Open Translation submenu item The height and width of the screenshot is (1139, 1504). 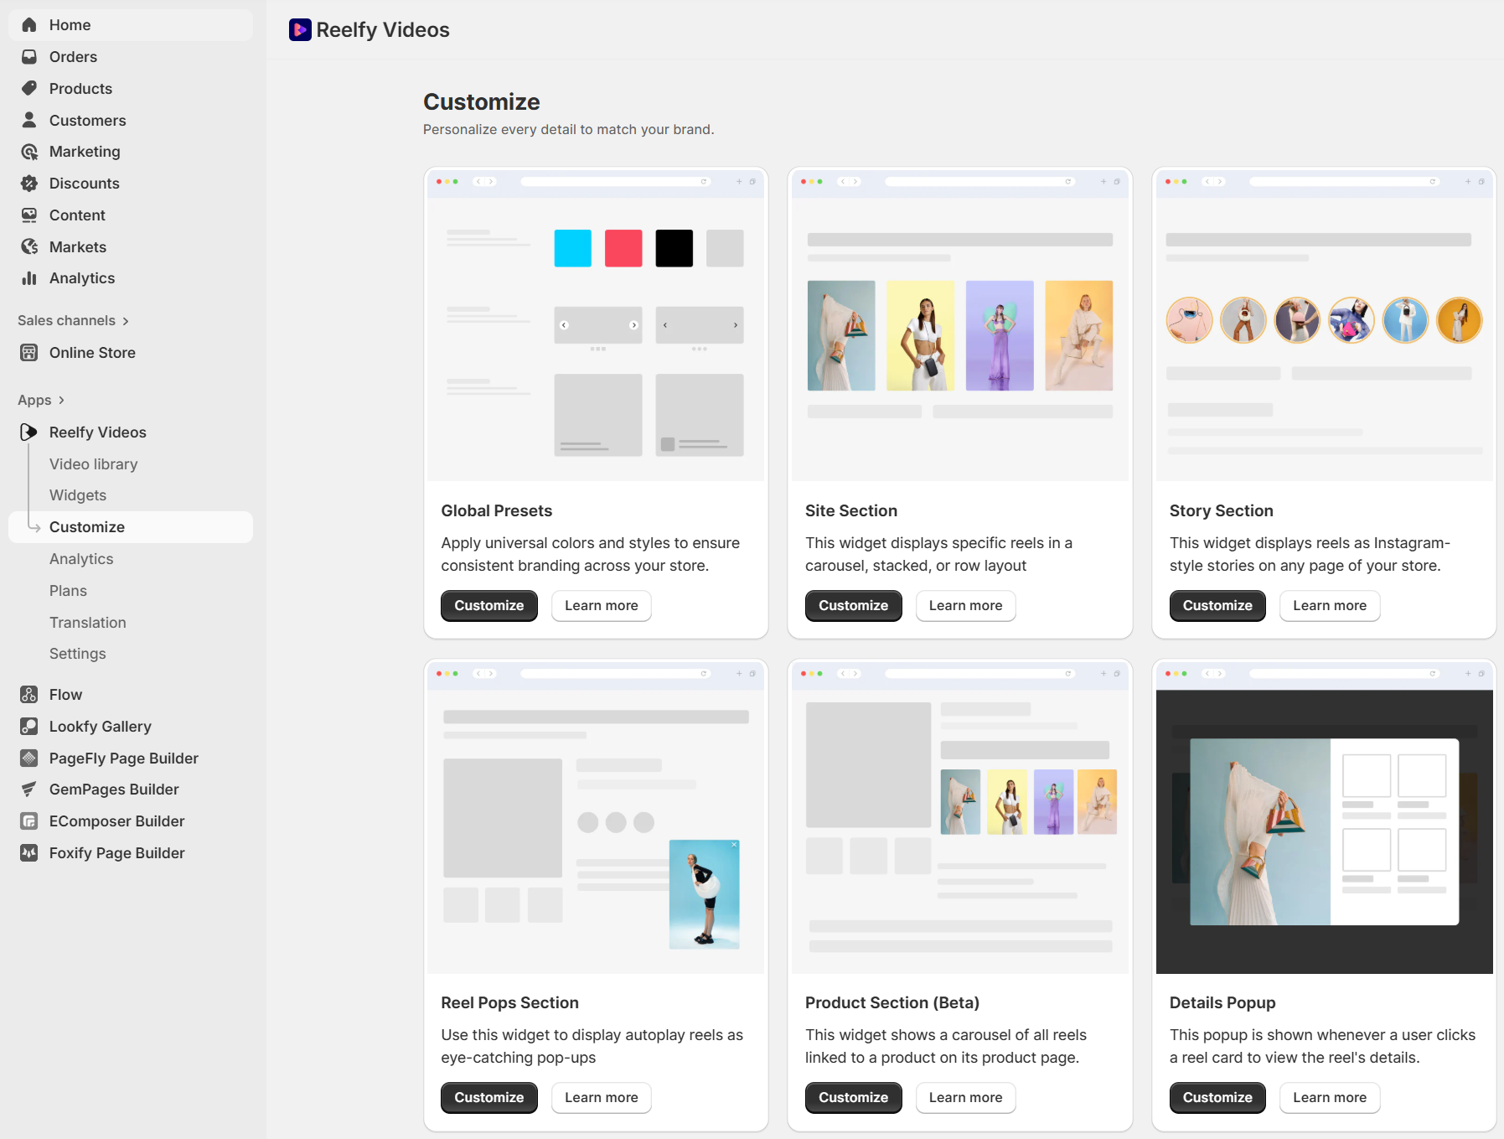pos(88,623)
